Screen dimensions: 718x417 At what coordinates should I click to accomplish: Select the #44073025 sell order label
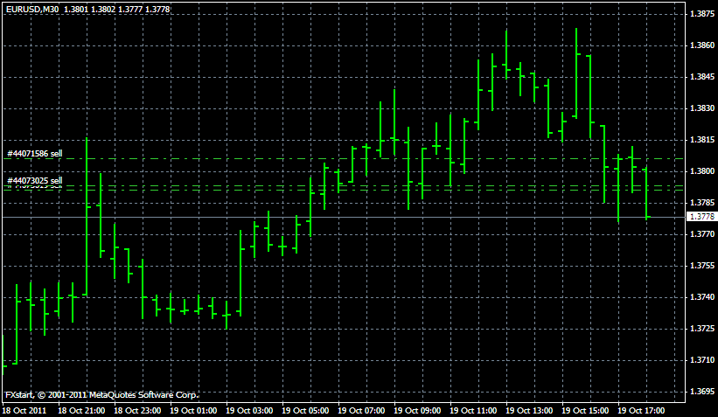(35, 181)
